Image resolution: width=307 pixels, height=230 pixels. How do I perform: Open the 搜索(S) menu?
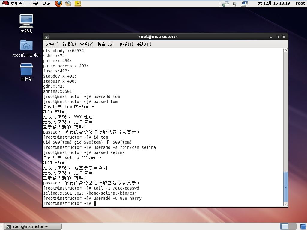106,44
